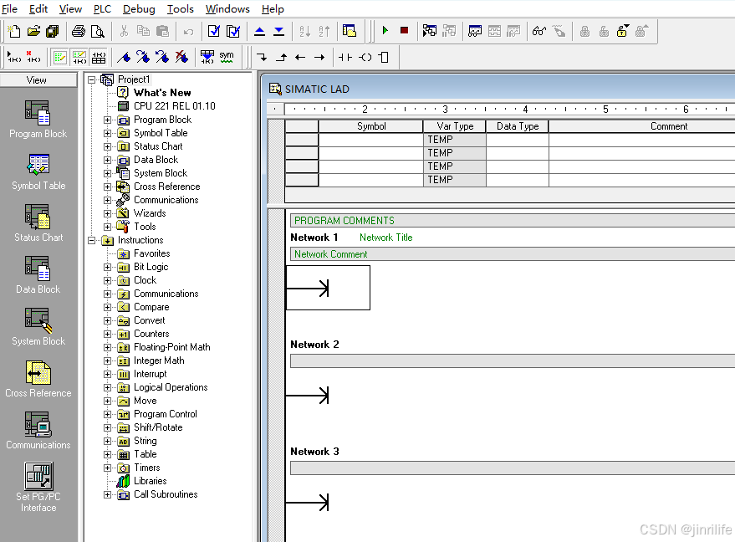
Task: Click the Data Type column header
Action: point(518,126)
